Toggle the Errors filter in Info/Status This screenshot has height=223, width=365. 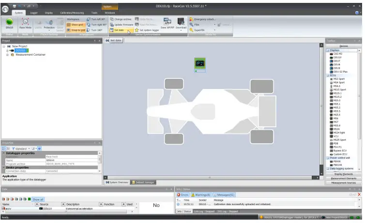[183, 195]
